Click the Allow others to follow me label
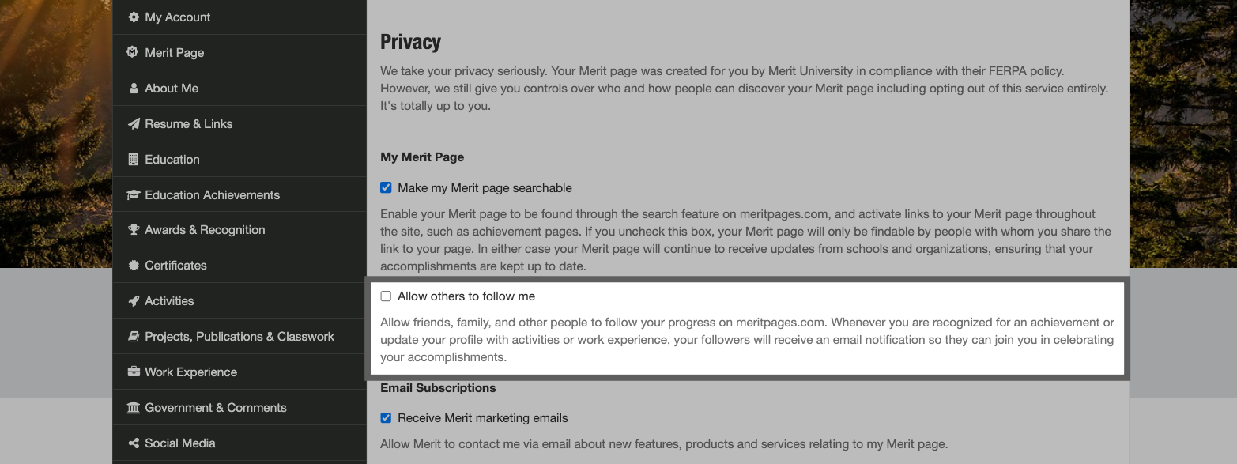The width and height of the screenshot is (1237, 464). coord(466,296)
